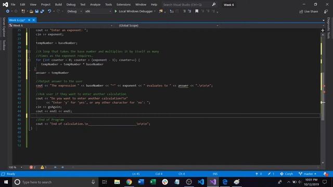
Task: Open Google Chrome from the taskbar
Action: 129,182
